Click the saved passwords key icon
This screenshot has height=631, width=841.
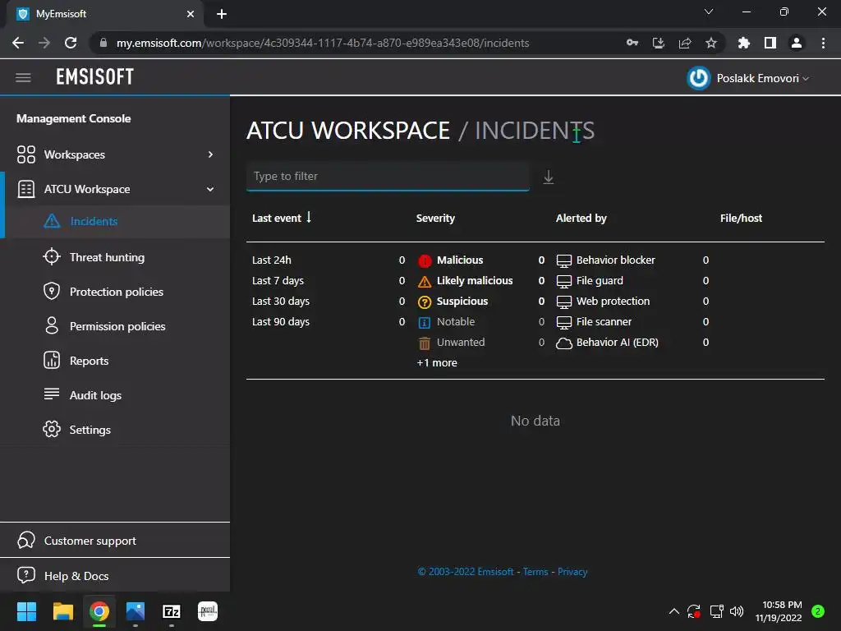[x=632, y=43]
